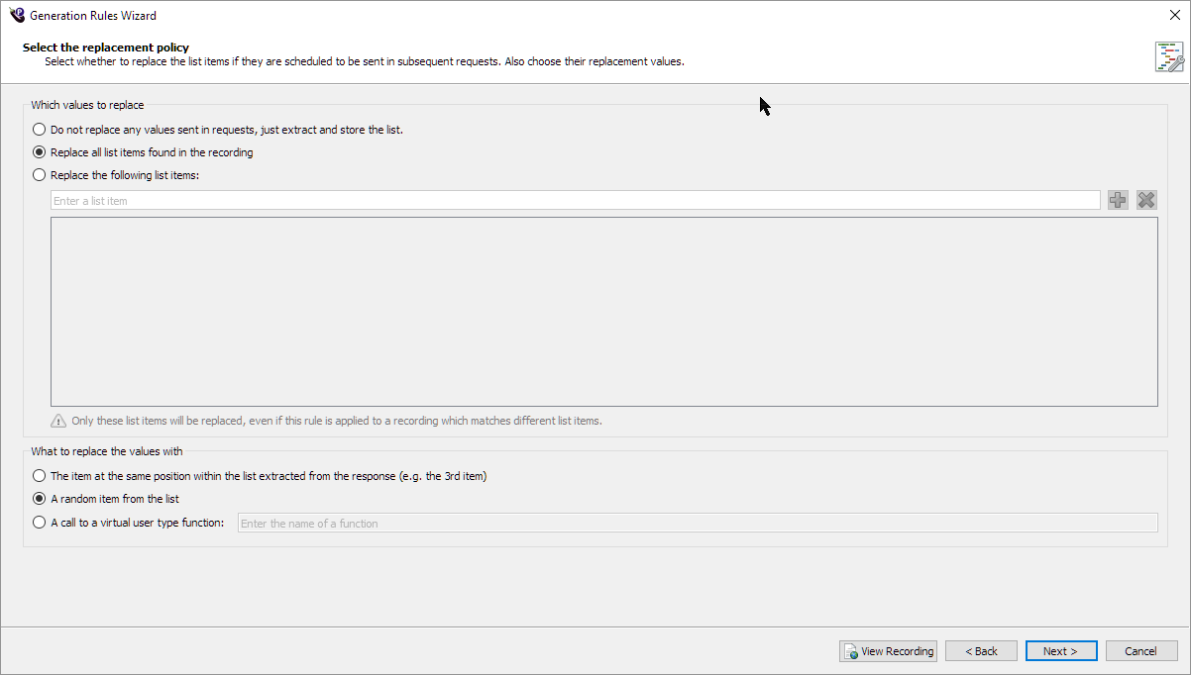Image resolution: width=1191 pixels, height=675 pixels.
Task: Click inside the empty list items box
Action: pyautogui.click(x=603, y=312)
